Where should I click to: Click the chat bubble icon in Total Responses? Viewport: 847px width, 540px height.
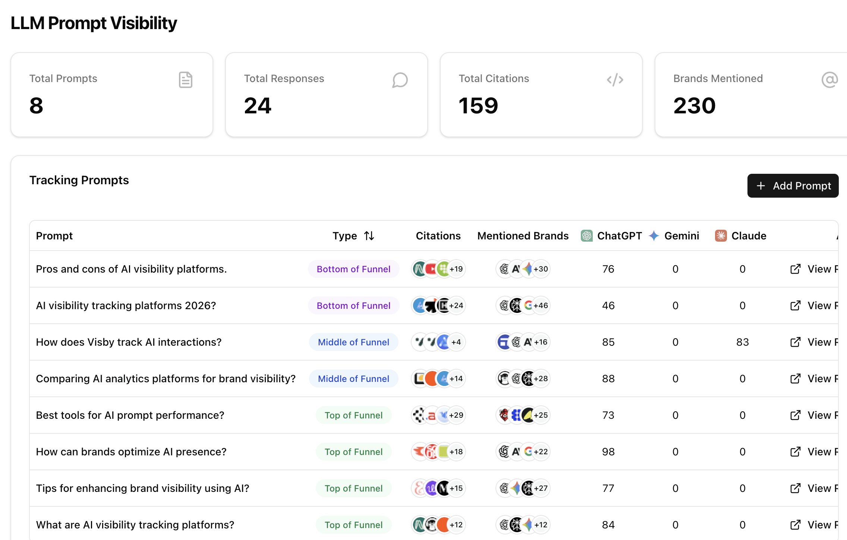(x=400, y=80)
